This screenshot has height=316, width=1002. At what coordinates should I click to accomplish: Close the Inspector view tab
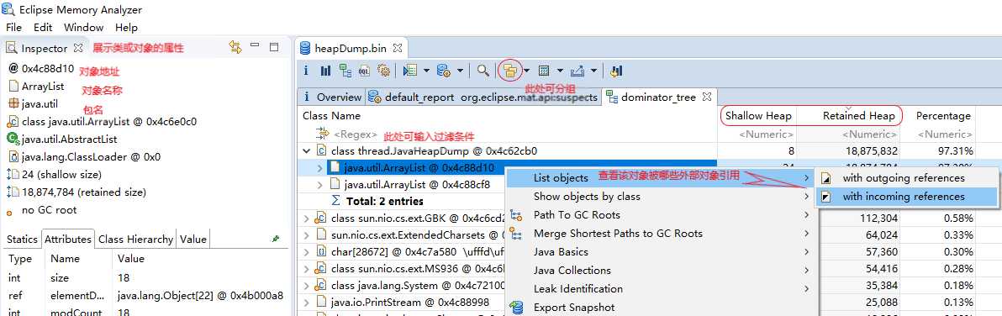[78, 48]
